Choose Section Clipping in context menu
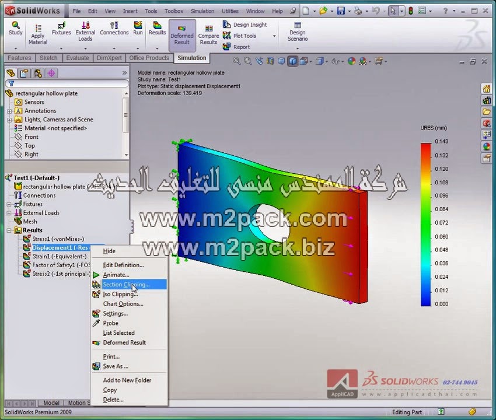The image size is (496, 420). pyautogui.click(x=129, y=284)
